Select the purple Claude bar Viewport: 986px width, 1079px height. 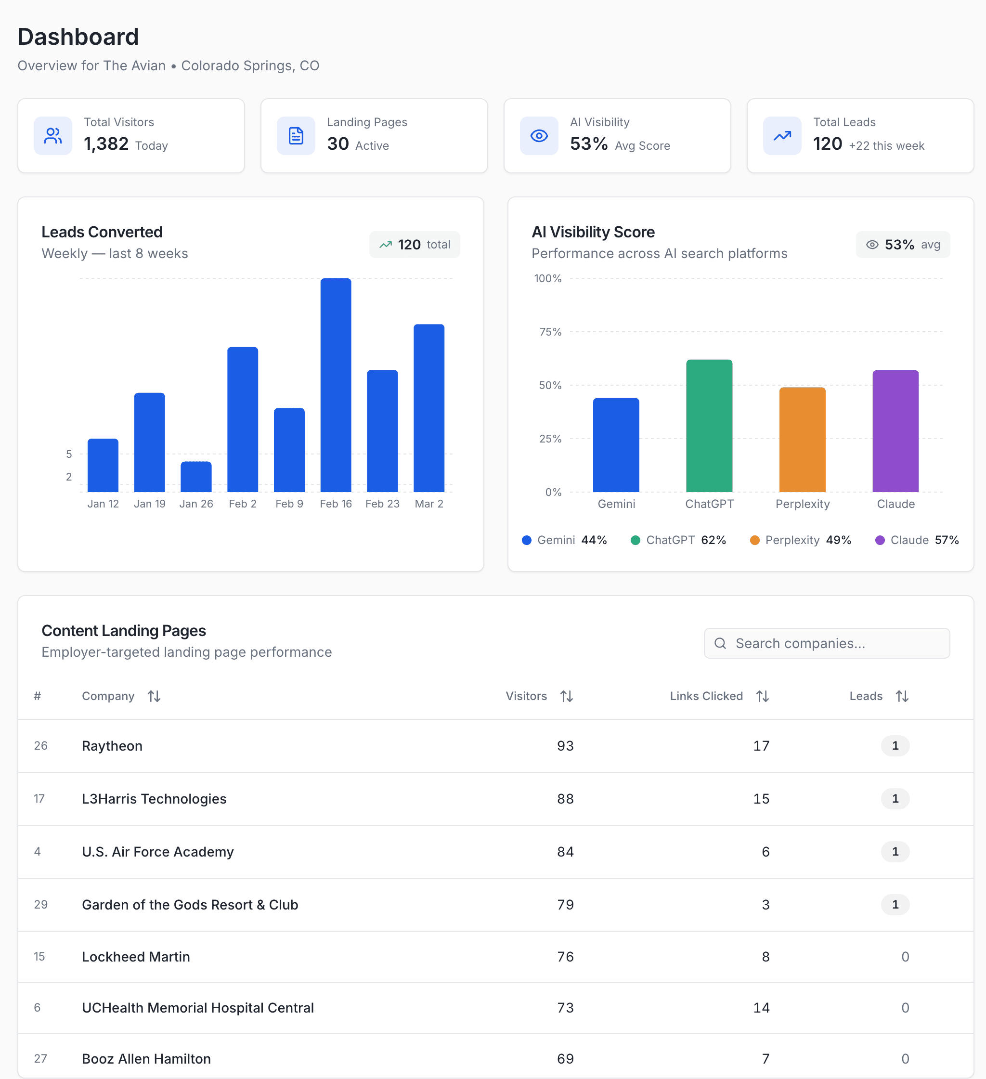896,431
